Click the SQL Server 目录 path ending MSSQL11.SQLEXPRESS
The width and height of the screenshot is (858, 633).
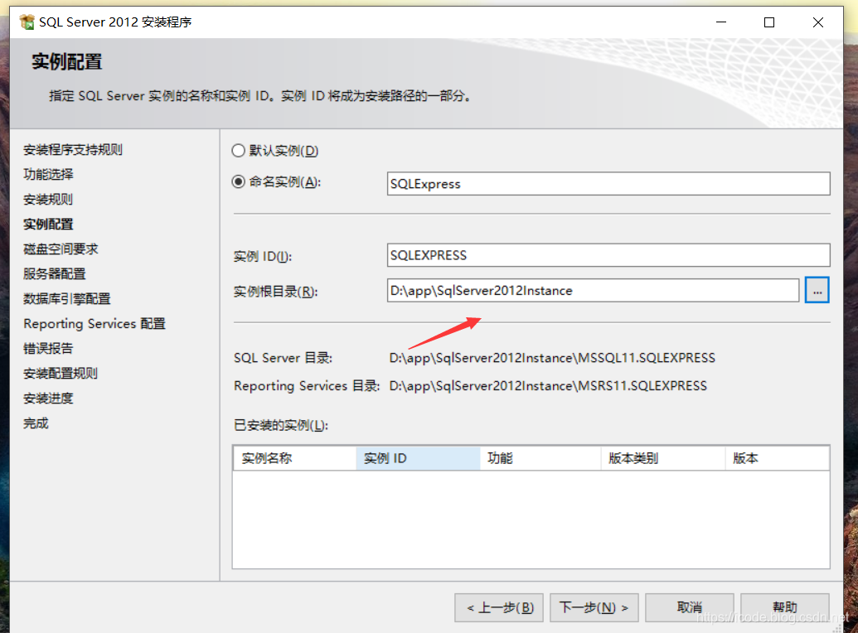tap(552, 358)
